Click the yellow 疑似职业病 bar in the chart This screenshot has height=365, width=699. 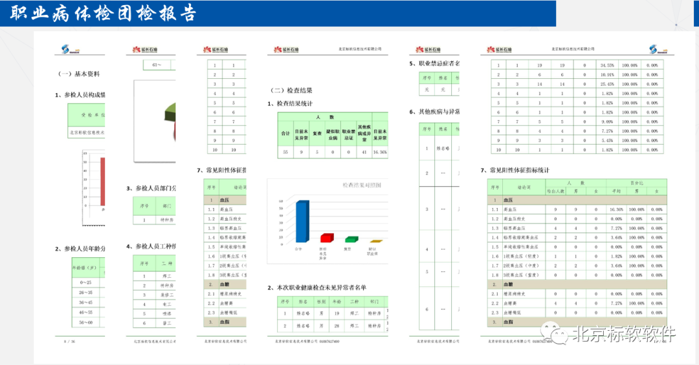[x=376, y=241]
